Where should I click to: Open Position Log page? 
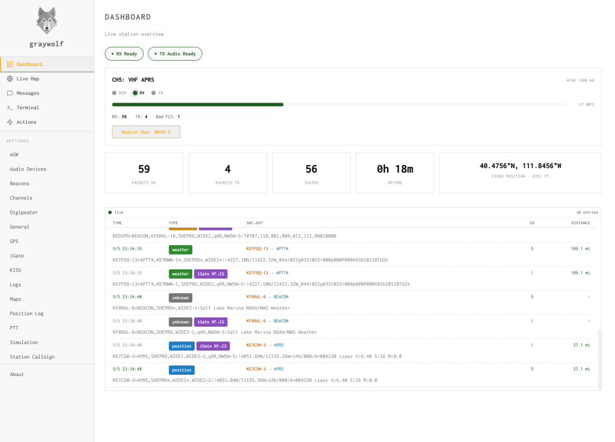[x=47, y=313]
